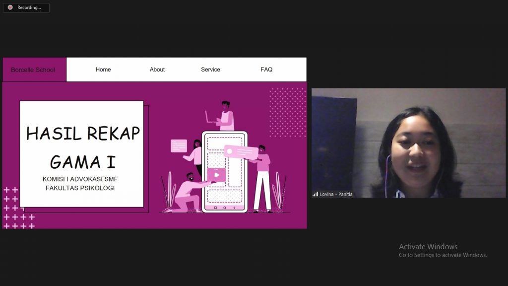The height and width of the screenshot is (286, 508).
Task: Select Lovina's webcam video tile
Action: pos(409,143)
